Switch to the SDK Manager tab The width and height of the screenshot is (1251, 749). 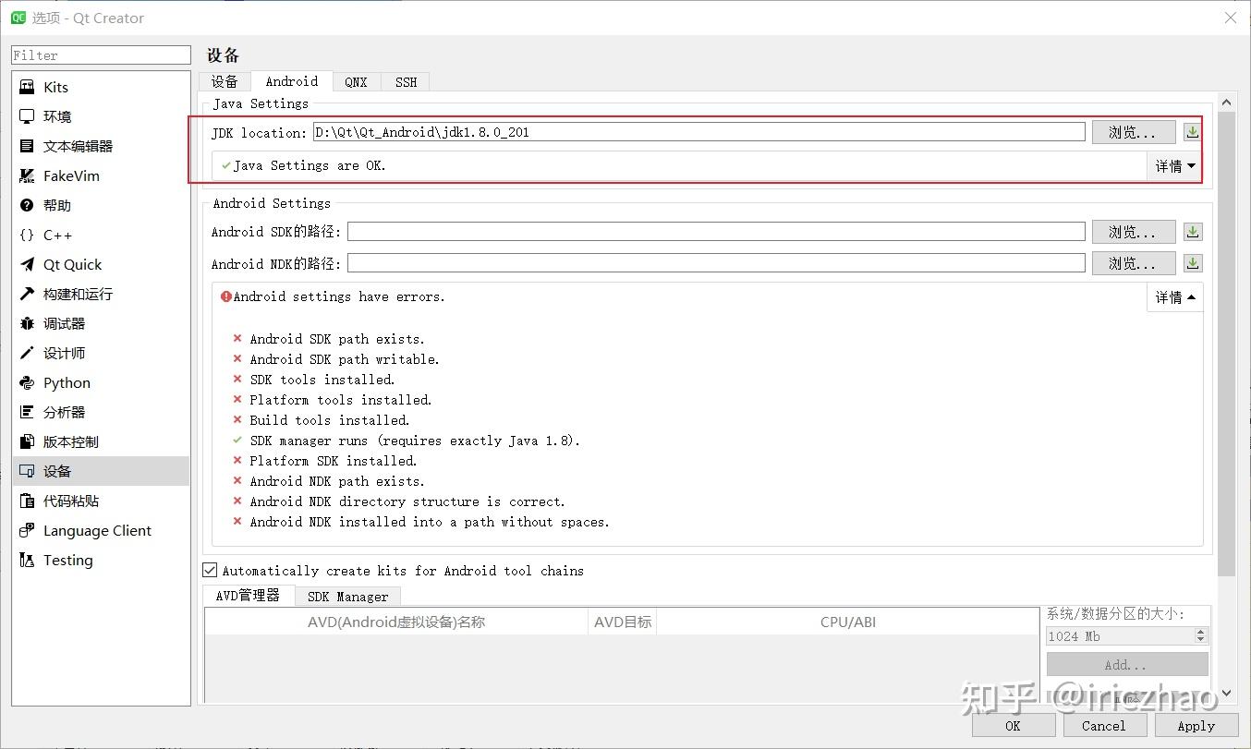pos(348,597)
